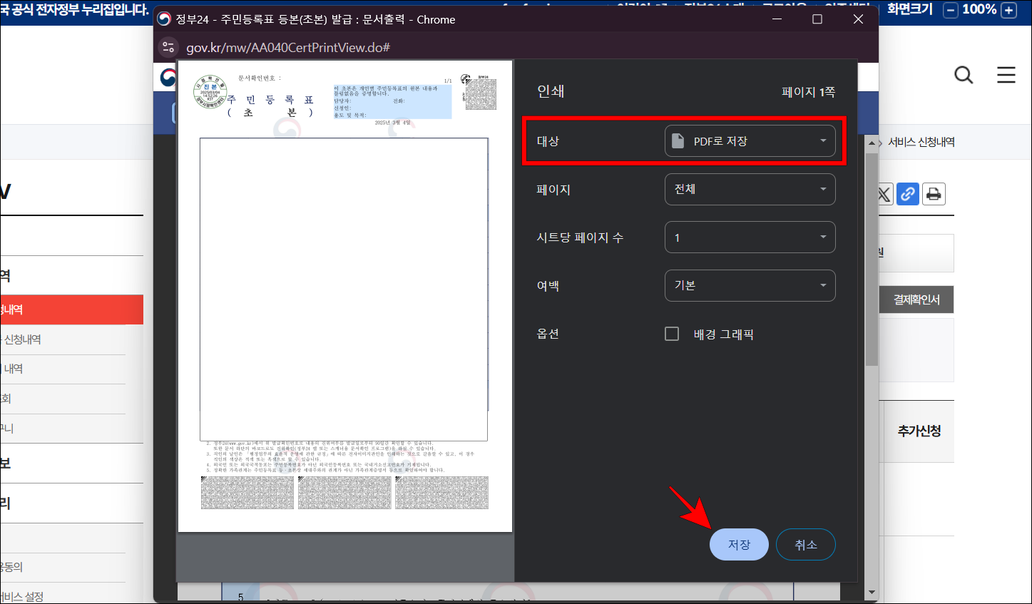The height and width of the screenshot is (604, 1032).
Task: Enable the 배경 그래픽 checkbox
Action: (x=671, y=333)
